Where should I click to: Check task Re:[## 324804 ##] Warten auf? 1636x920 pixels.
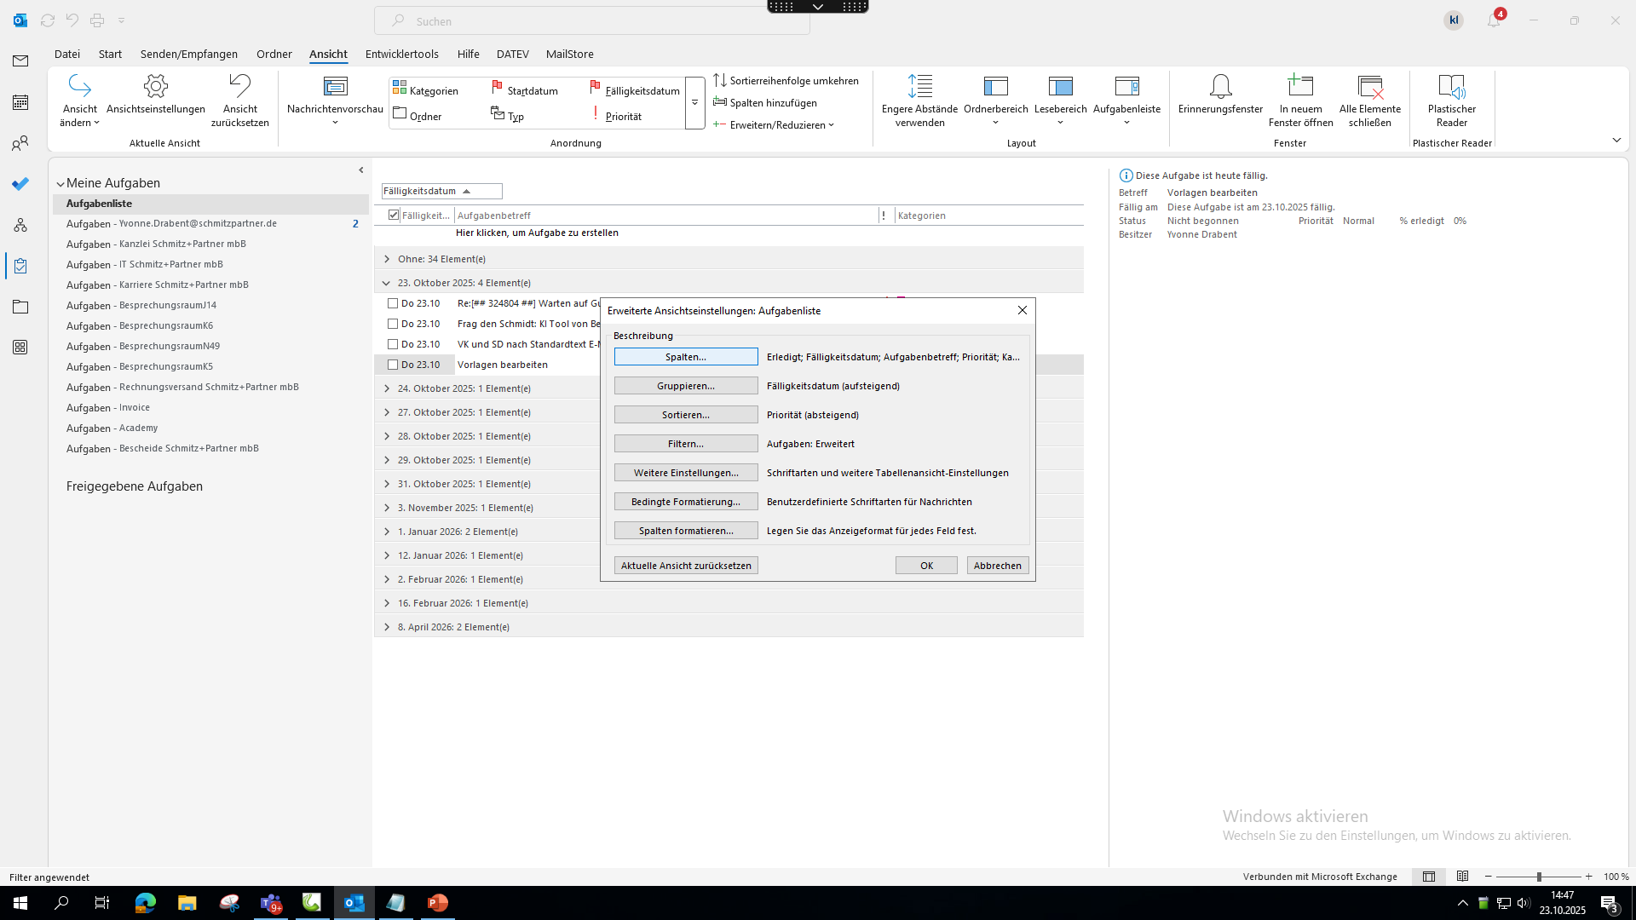pyautogui.click(x=393, y=303)
